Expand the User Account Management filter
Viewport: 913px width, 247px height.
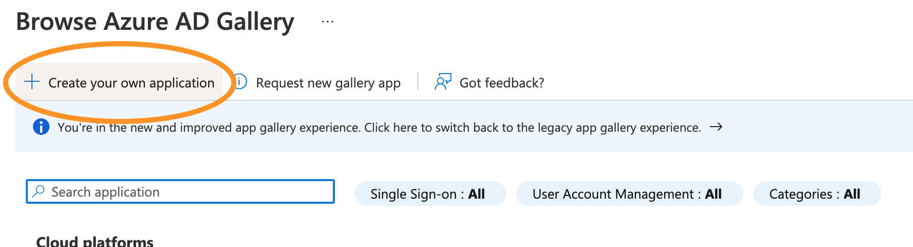(629, 194)
